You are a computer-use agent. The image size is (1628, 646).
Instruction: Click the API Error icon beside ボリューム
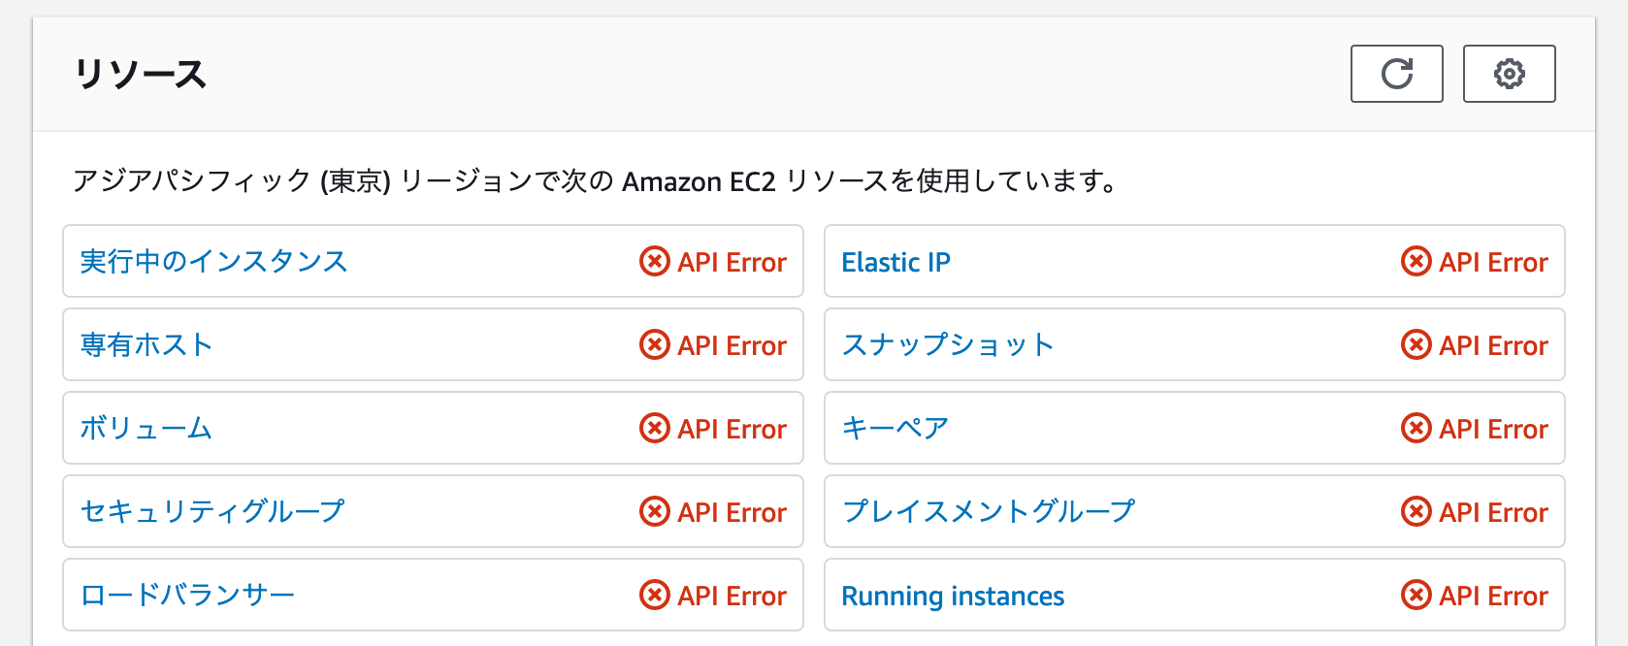[655, 428]
